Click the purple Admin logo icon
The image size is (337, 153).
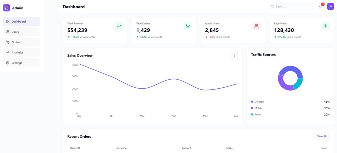coord(6,8)
